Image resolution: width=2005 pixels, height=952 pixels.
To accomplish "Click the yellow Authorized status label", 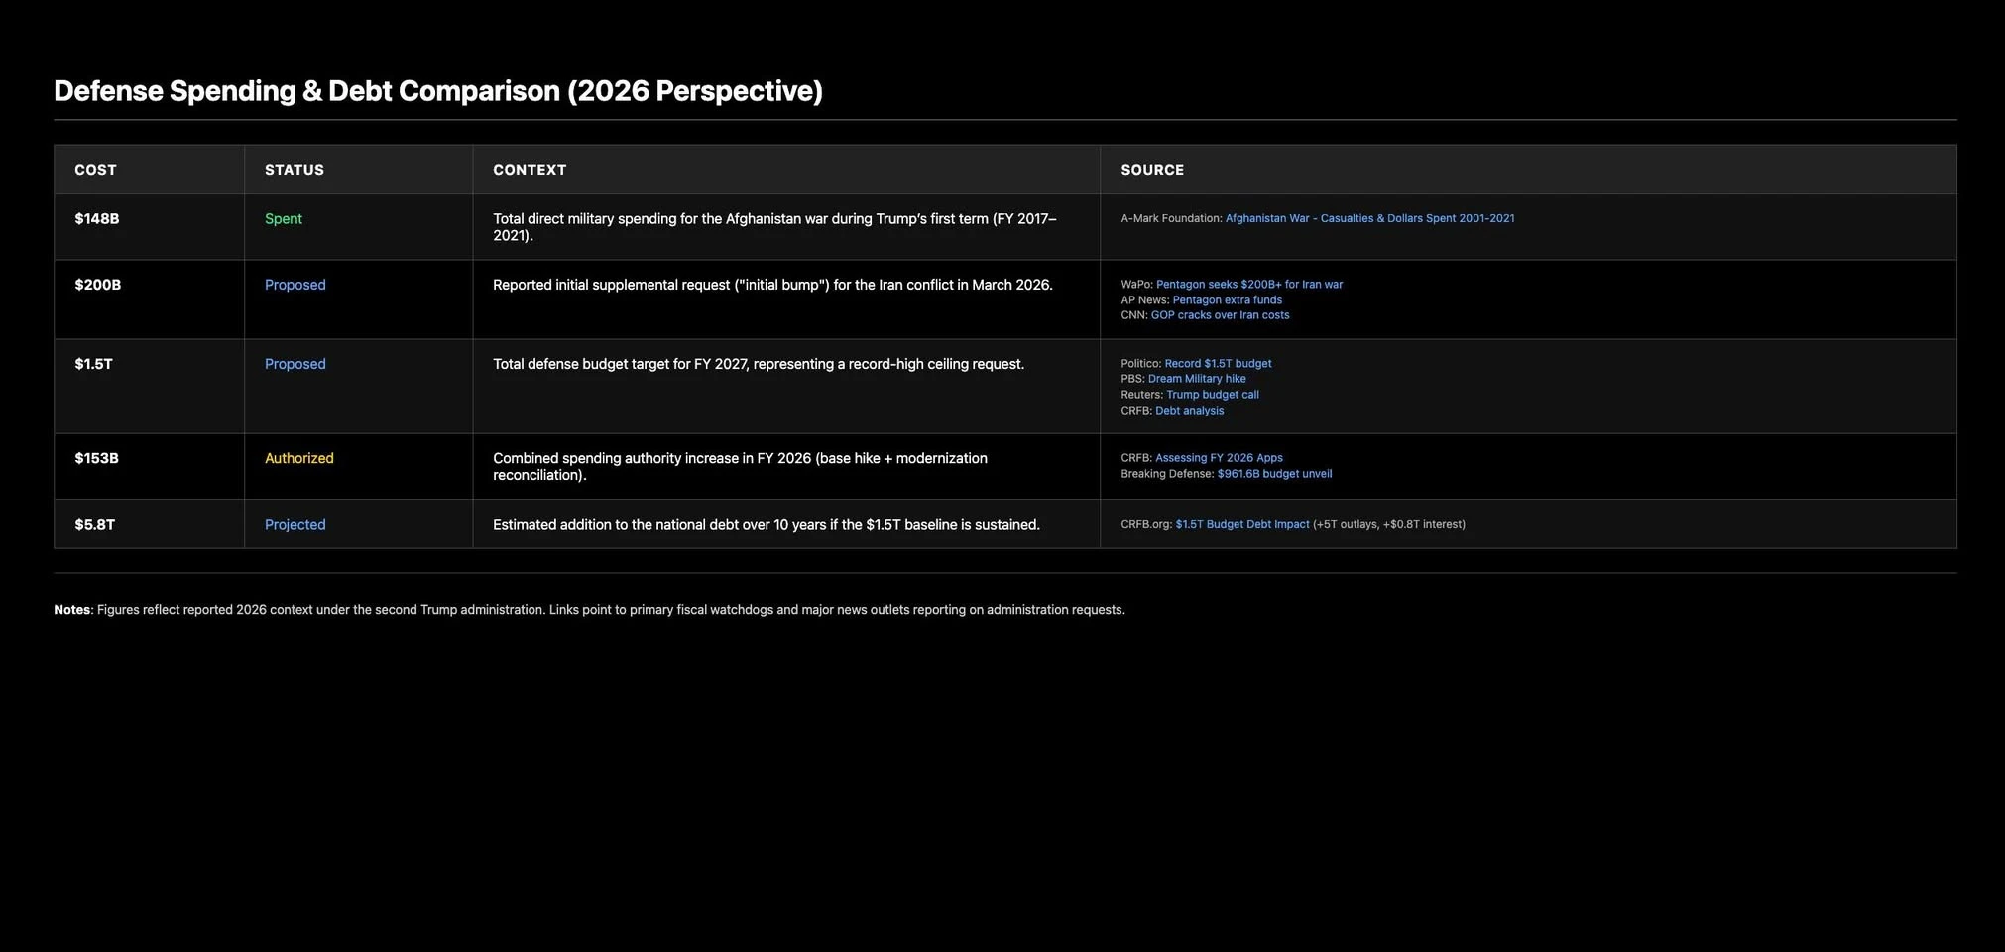I will tap(298, 458).
